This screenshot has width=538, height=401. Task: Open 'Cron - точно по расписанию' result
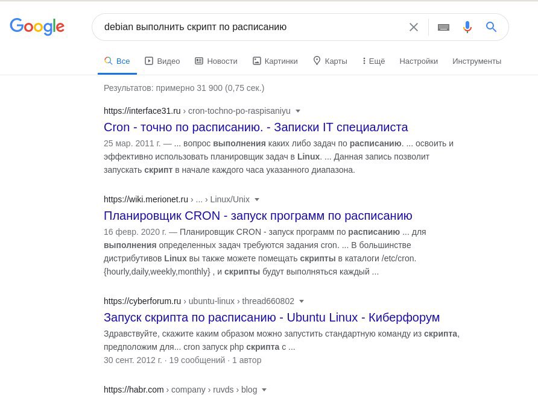(x=256, y=127)
